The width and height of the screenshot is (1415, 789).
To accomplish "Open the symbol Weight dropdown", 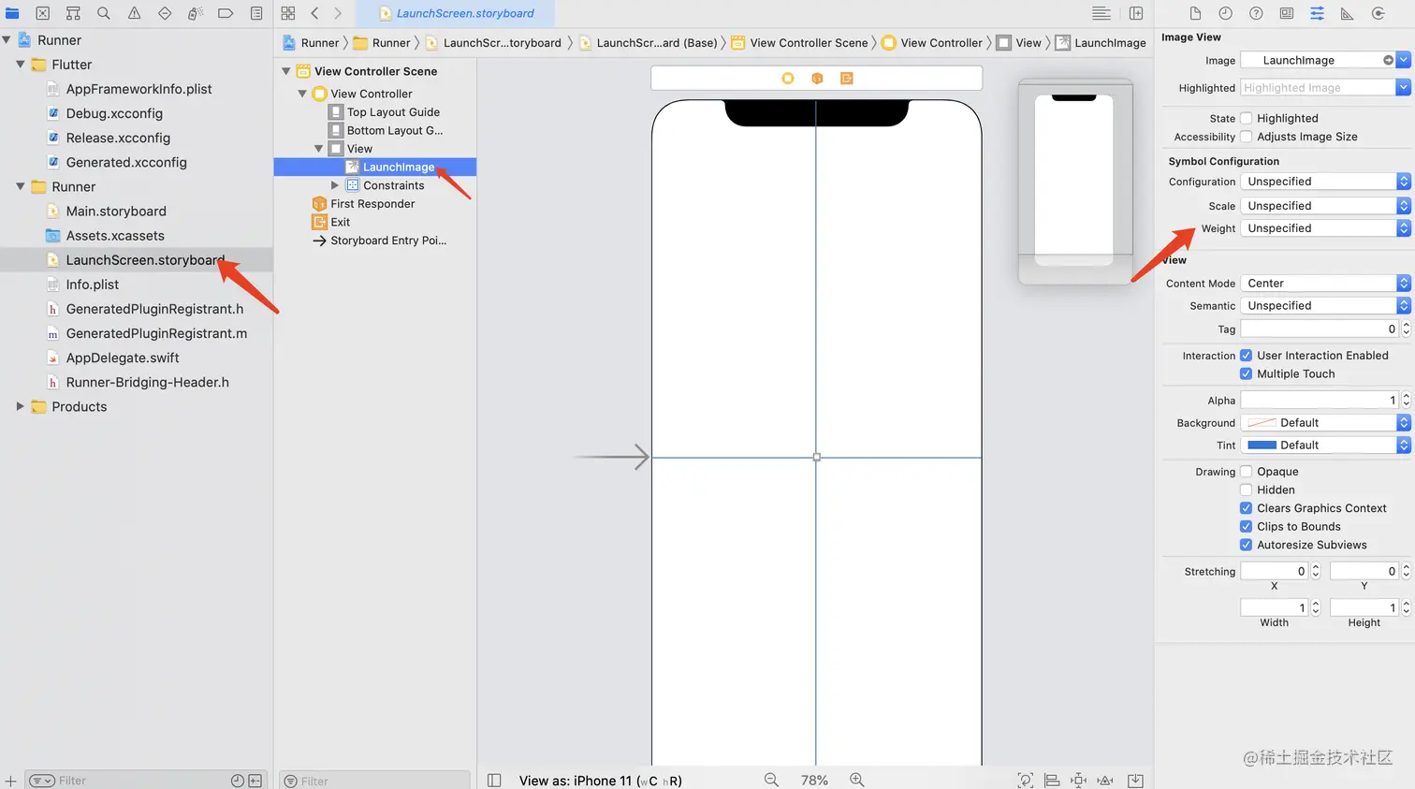I will (x=1324, y=228).
